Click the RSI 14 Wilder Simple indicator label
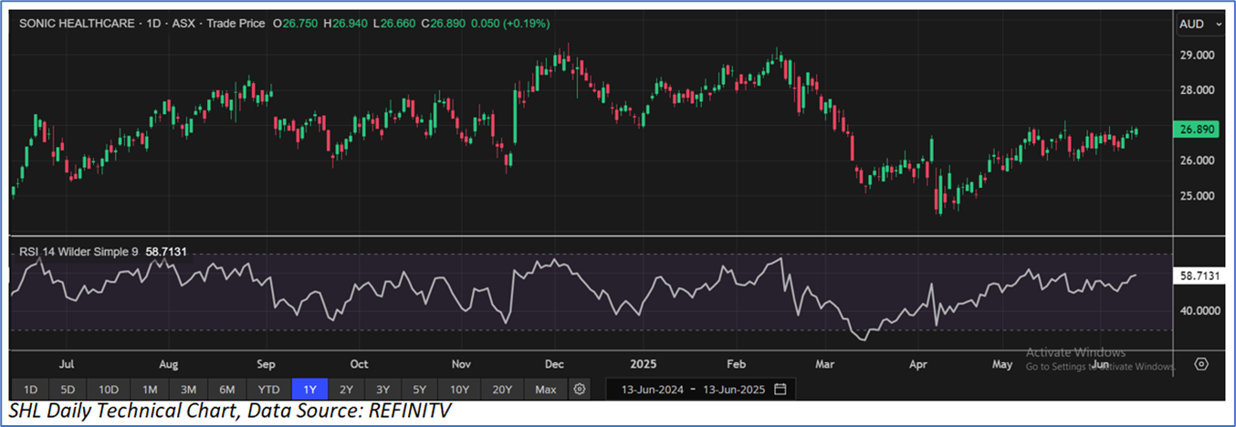Viewport: 1236px width, 427px height. (x=77, y=250)
